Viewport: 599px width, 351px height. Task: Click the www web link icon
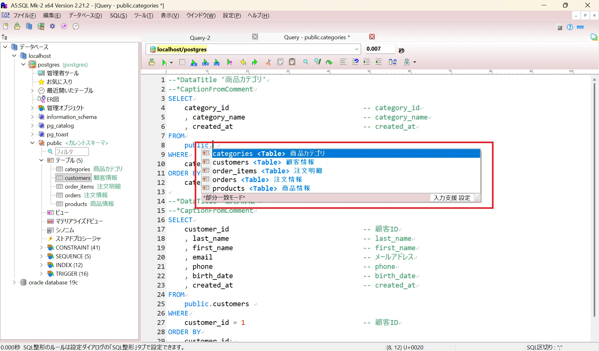580,27
